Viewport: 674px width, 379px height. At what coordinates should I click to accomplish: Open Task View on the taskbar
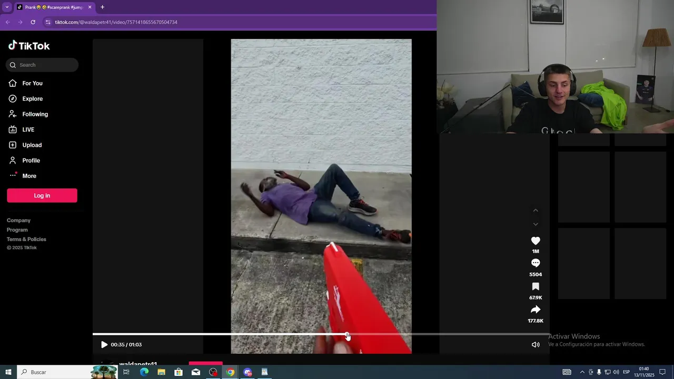click(x=126, y=372)
